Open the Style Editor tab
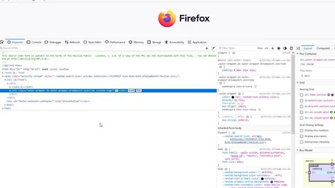This screenshot has height=188, width=335. click(x=92, y=42)
